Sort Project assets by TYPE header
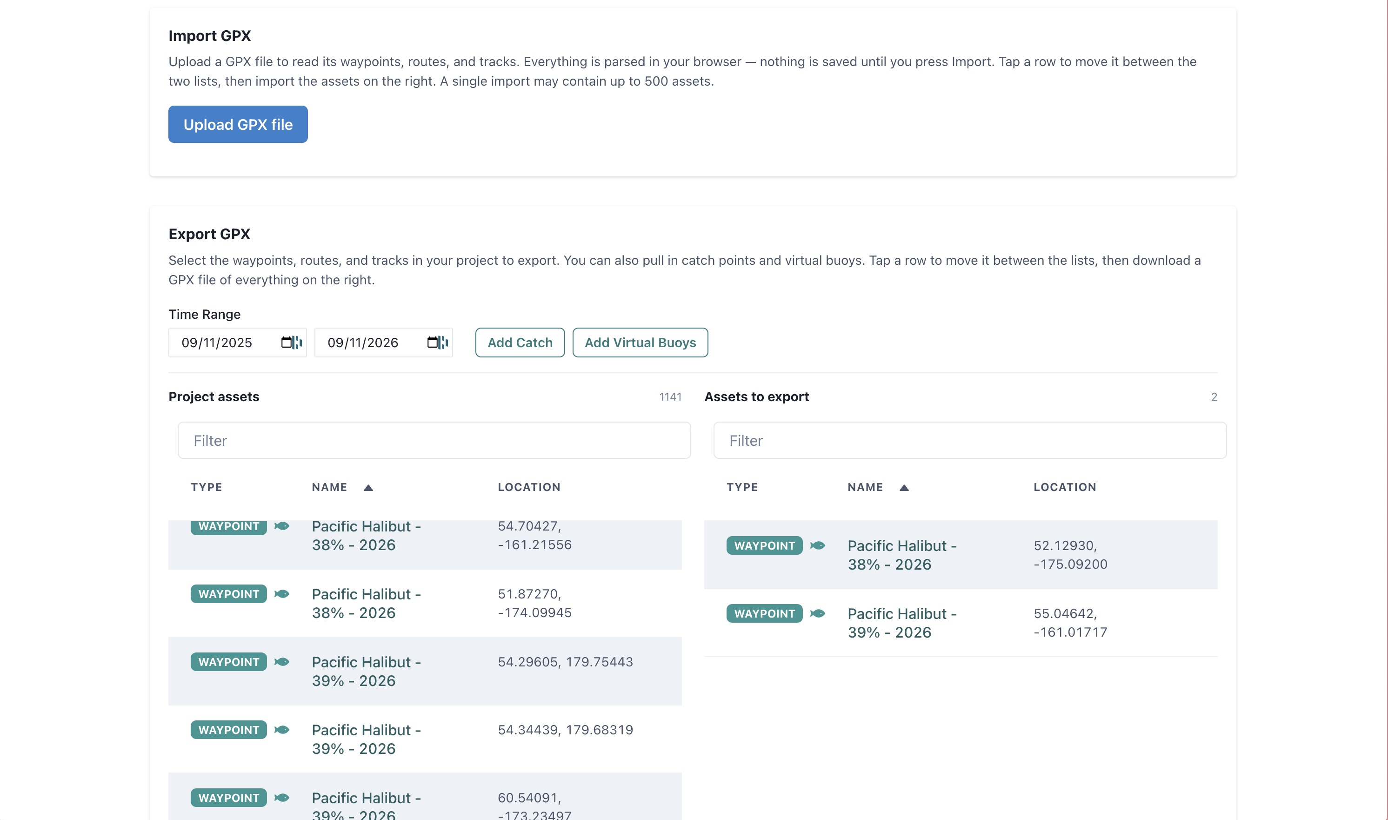Image resolution: width=1388 pixels, height=820 pixels. (207, 487)
